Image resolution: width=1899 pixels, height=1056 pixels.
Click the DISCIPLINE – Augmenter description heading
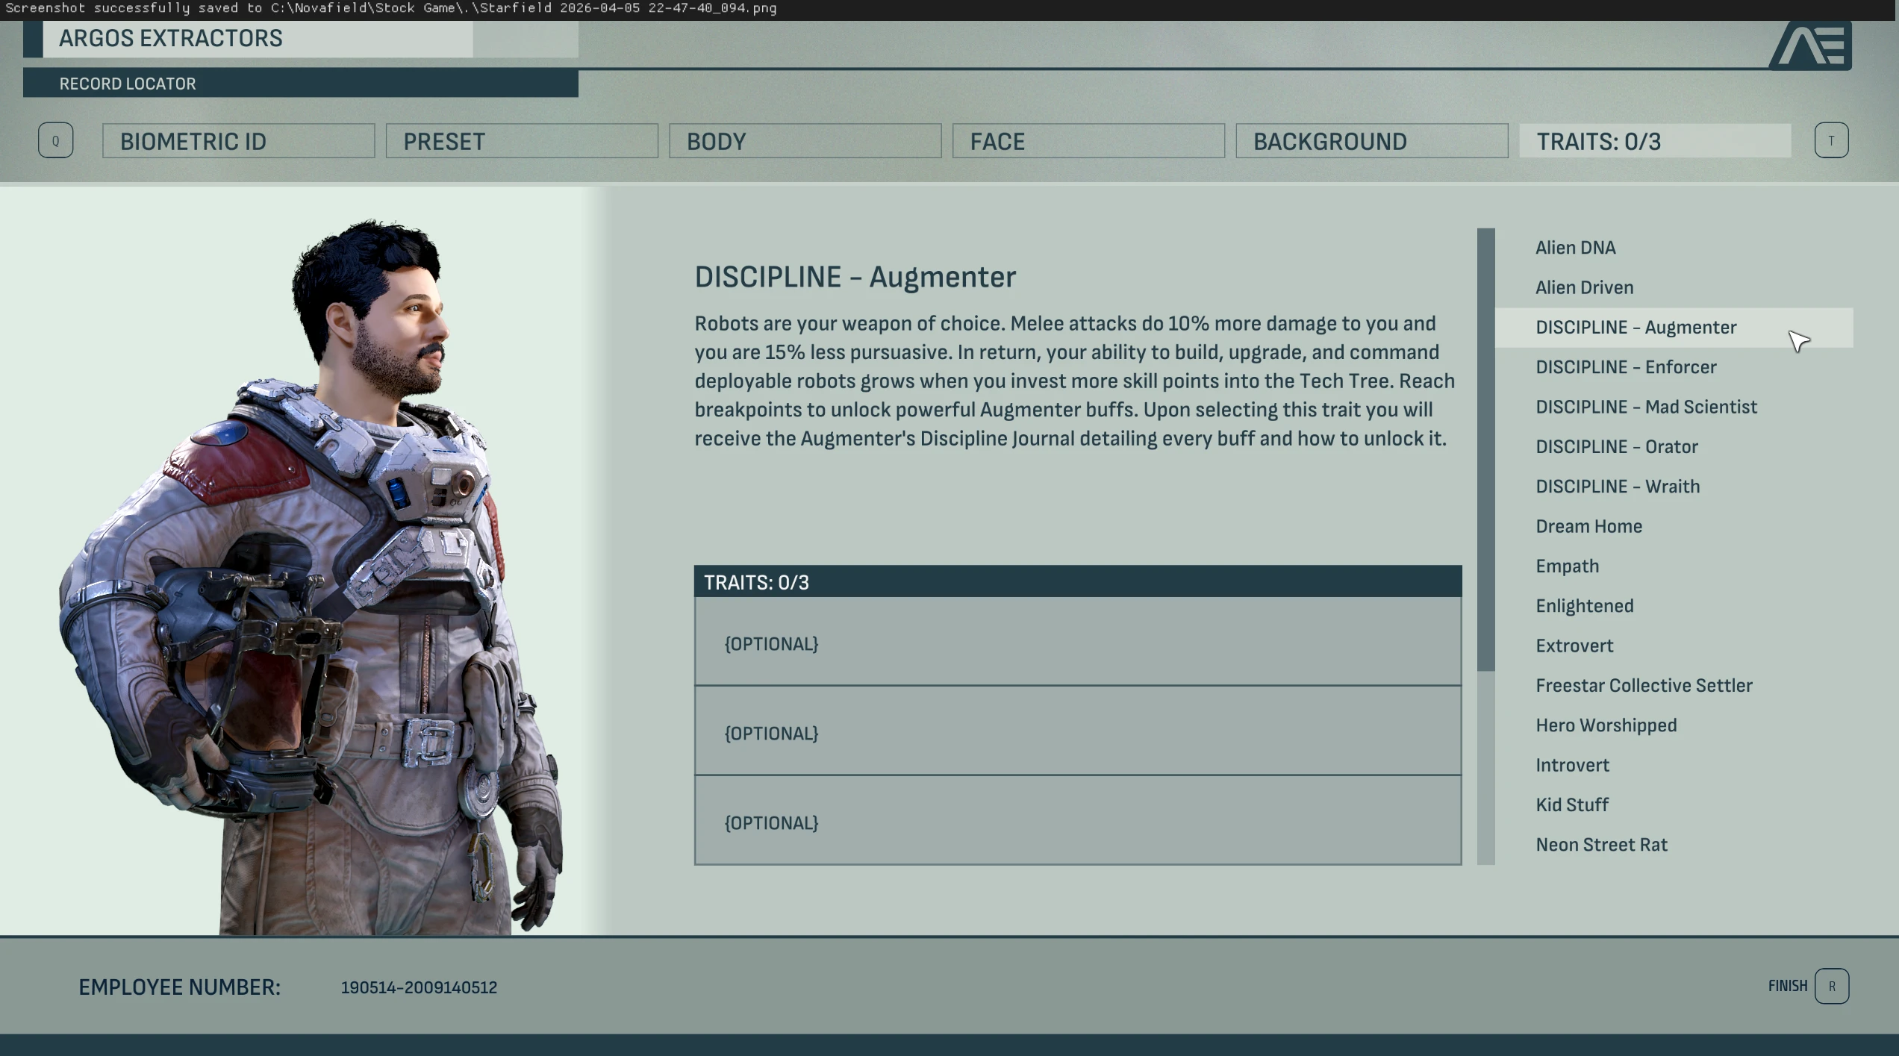coord(855,277)
